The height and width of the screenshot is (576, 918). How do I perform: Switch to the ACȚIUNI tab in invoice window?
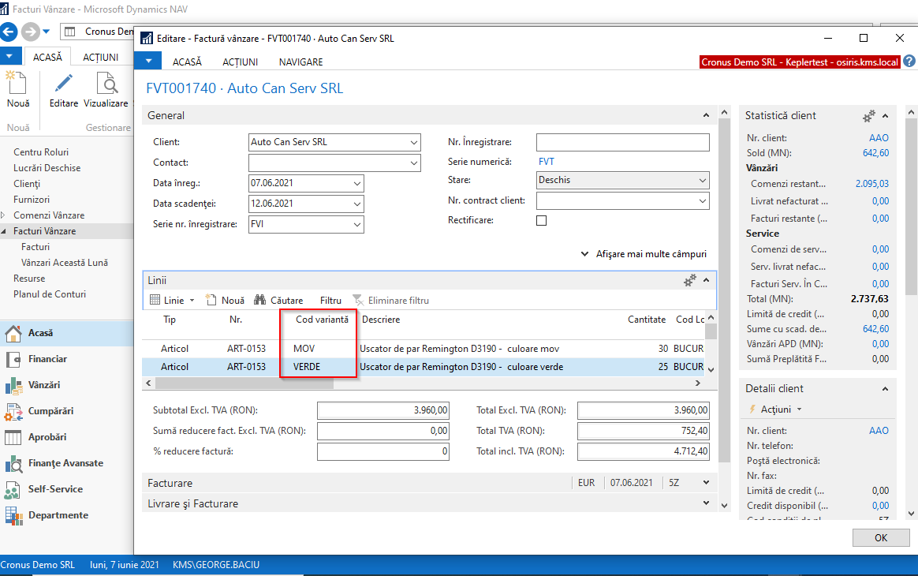(240, 62)
